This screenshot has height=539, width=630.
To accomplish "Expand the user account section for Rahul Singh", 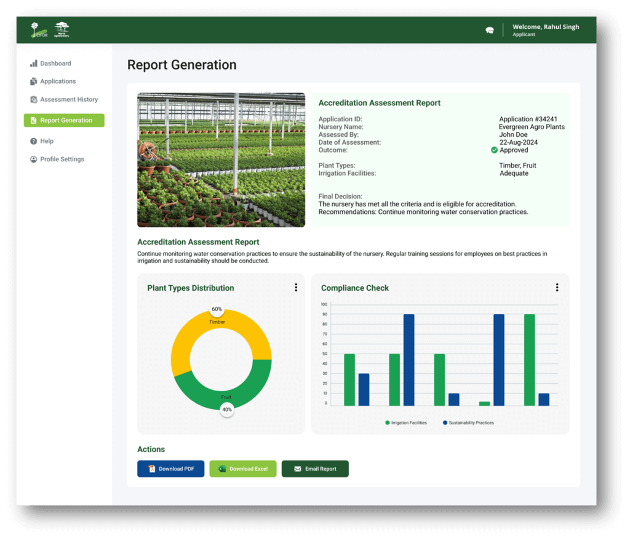I will click(546, 30).
